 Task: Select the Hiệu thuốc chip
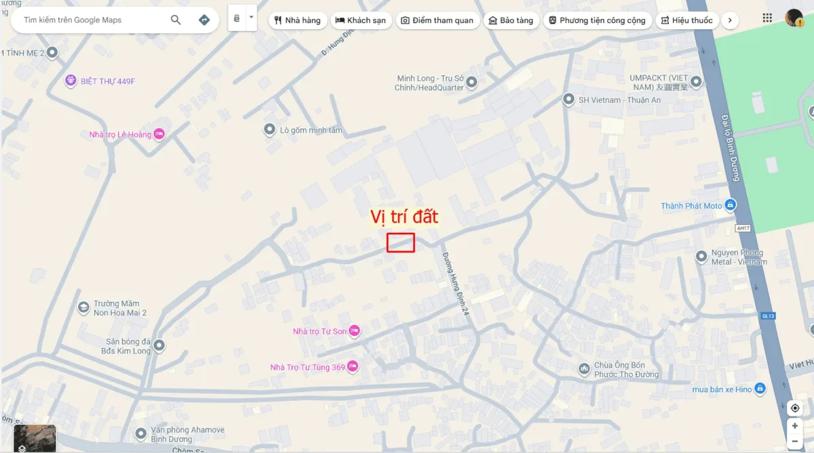coord(686,20)
